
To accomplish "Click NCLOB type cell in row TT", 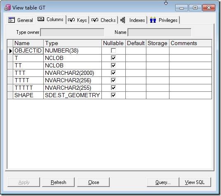I will pyautogui.click(x=73, y=65).
